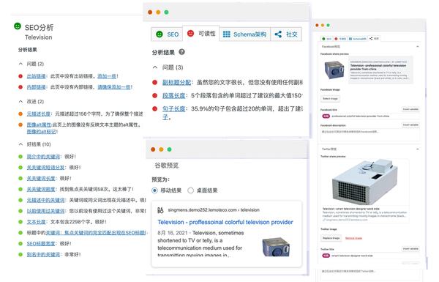Screen dimensions: 439x282
Task: Click the Replace image button for Twitter
Action: [x=331, y=238]
